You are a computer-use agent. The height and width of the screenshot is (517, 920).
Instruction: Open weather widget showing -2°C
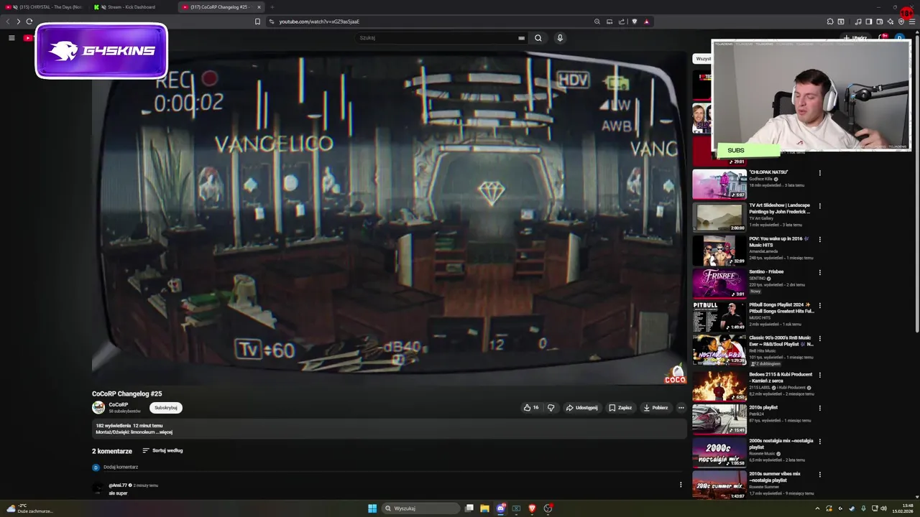tap(29, 508)
